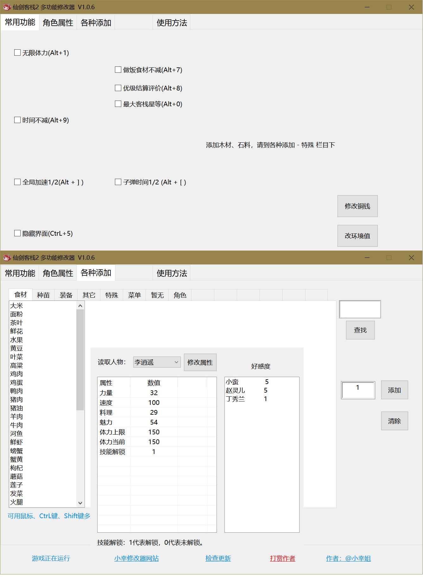Open the 读取人物 character dropdown

click(x=157, y=362)
